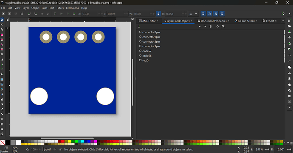The width and height of the screenshot is (293, 153).
Task: Pick the red swatch in the color palette
Action: coord(62,142)
